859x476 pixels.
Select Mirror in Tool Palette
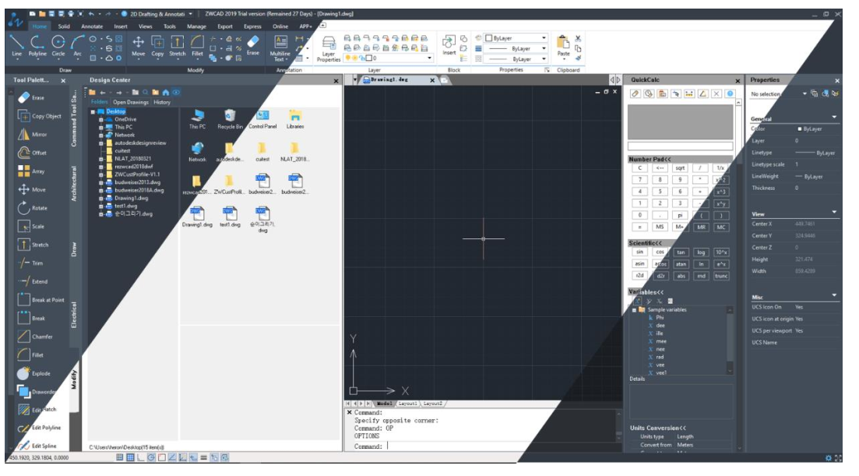tap(33, 134)
